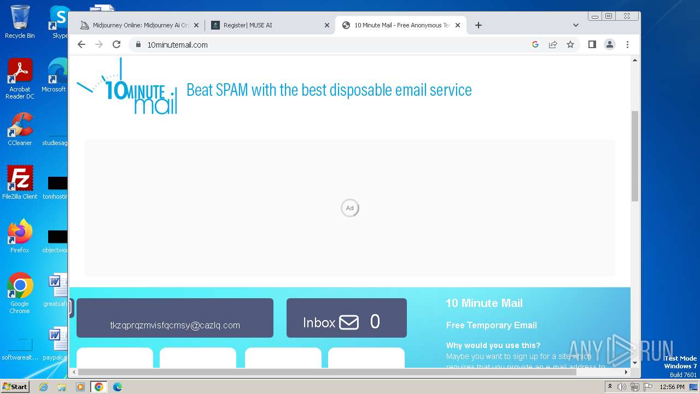
Task: Open a new tab with the plus button
Action: tap(479, 25)
